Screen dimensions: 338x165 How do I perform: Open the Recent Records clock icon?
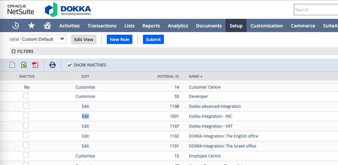(16, 26)
